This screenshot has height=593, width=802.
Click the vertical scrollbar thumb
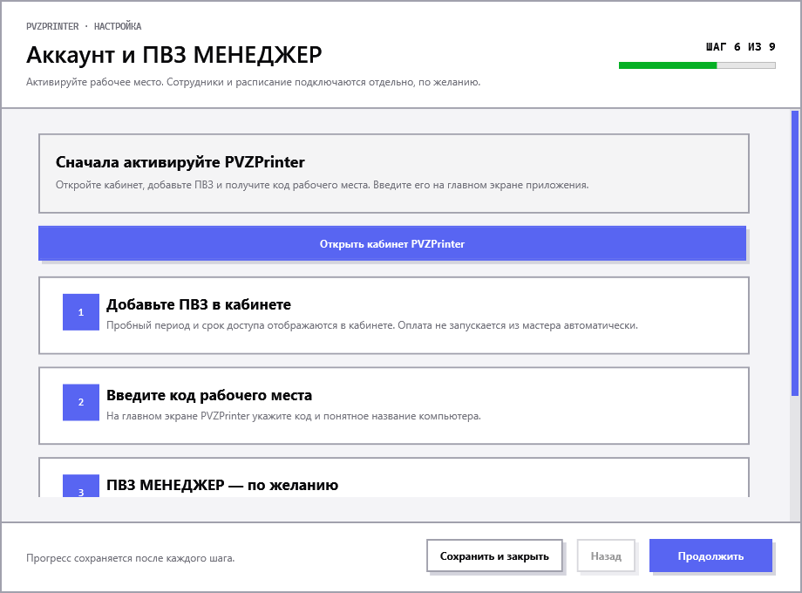pyautogui.click(x=795, y=253)
